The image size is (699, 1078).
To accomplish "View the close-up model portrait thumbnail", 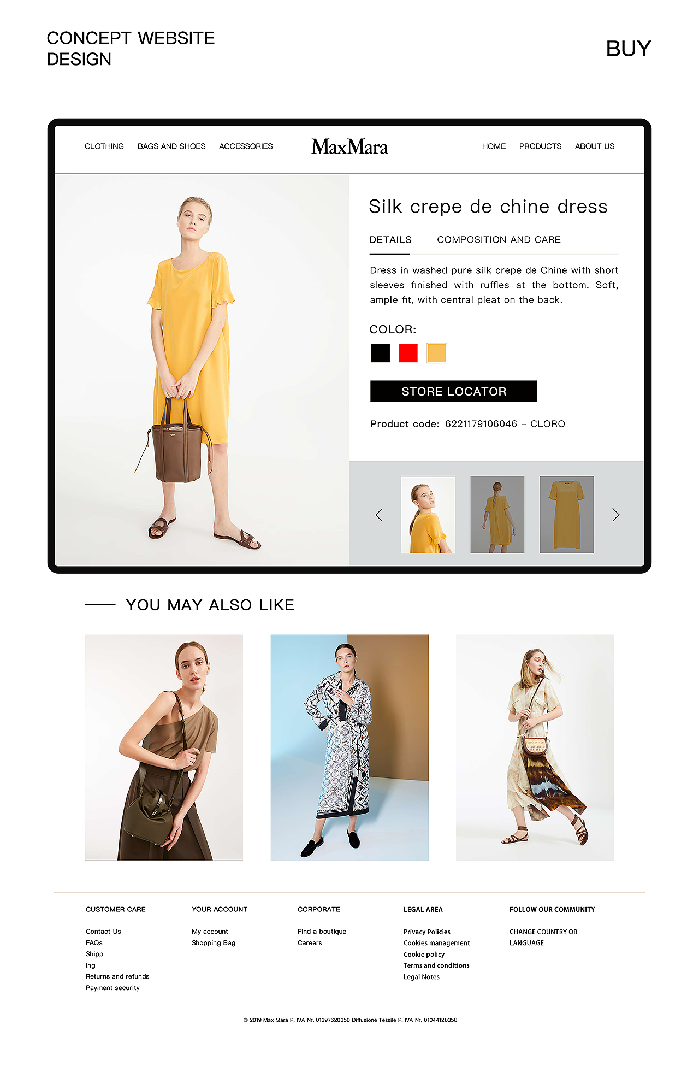I will point(428,515).
